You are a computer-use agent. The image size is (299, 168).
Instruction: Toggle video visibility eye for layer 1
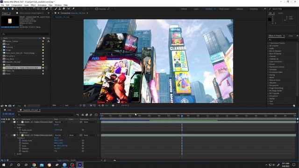(2, 122)
